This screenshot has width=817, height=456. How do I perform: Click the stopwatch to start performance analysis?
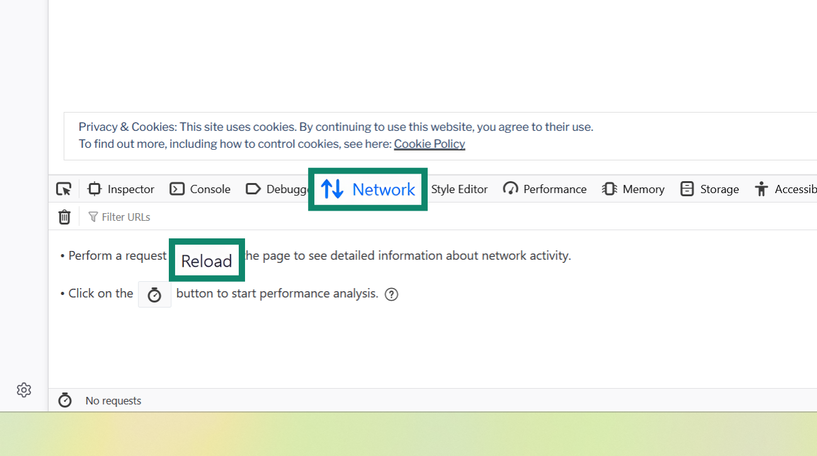(x=154, y=294)
